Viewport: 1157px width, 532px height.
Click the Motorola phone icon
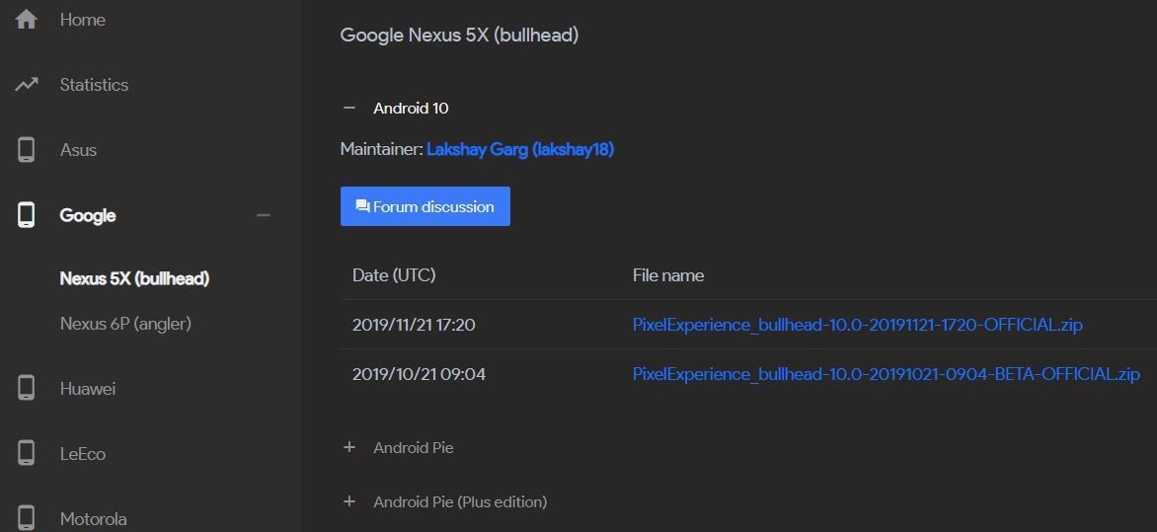point(26,518)
